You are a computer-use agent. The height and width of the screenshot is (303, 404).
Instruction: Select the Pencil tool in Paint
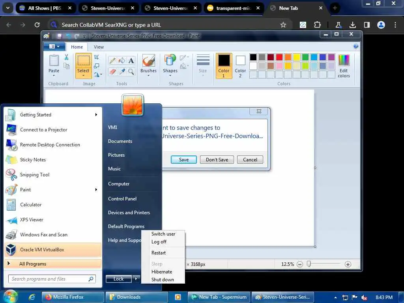(112, 60)
